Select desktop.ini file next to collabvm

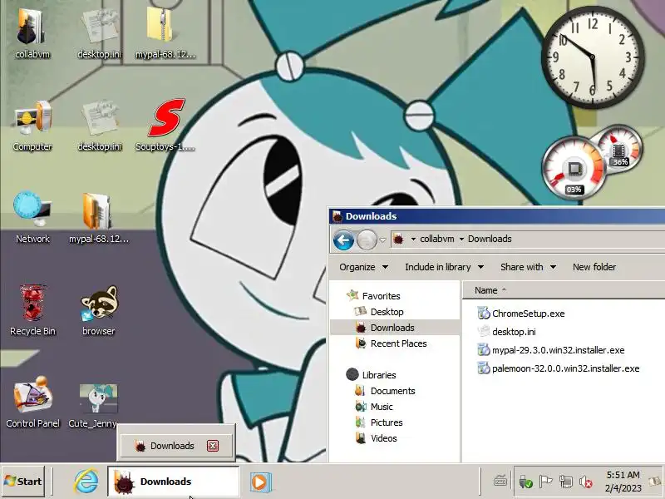99,32
